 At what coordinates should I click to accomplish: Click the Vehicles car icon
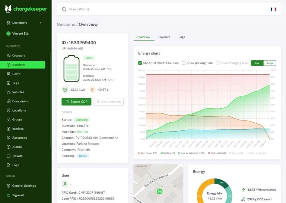point(9,92)
